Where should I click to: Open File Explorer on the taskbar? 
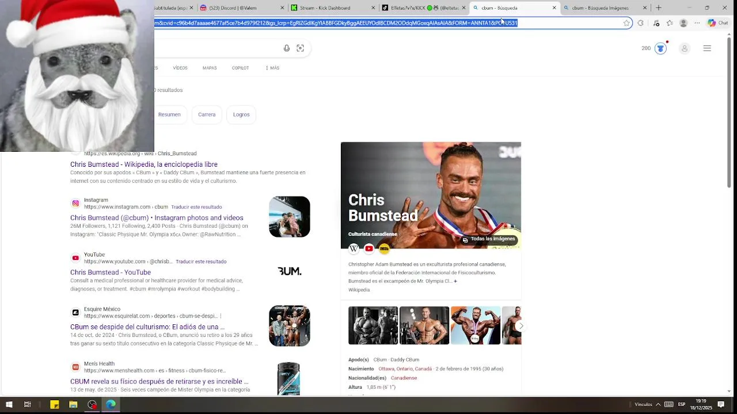pos(73,405)
